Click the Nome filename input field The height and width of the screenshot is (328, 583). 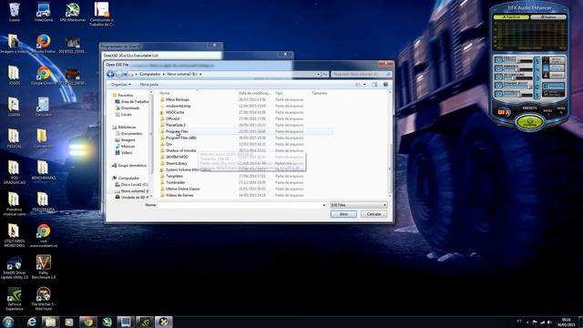click(x=242, y=205)
